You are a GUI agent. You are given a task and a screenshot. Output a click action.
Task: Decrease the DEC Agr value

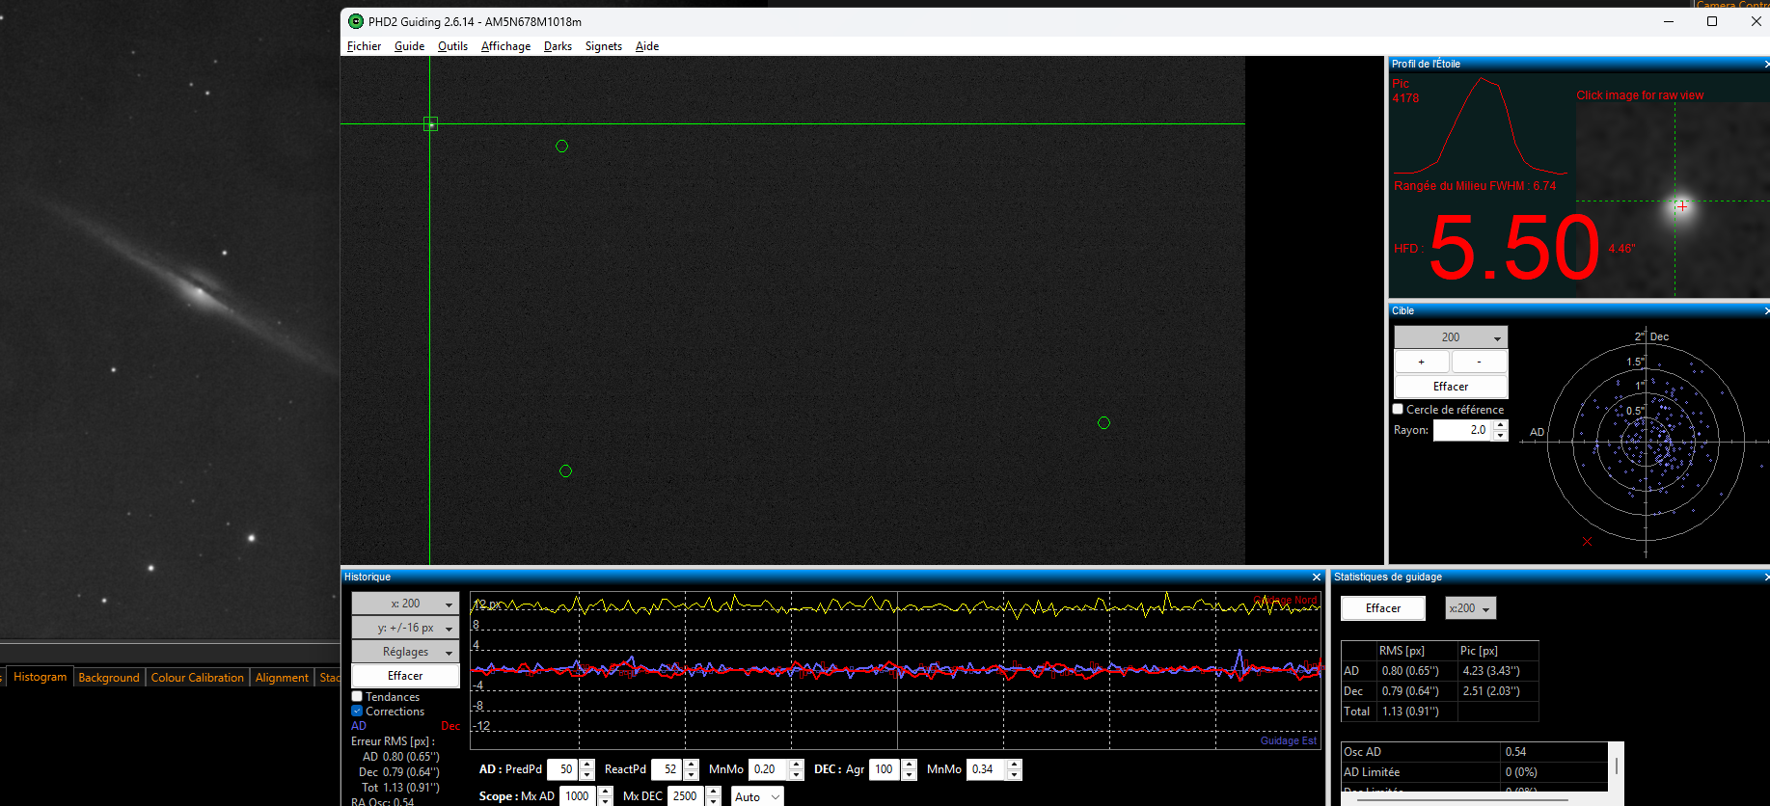tap(909, 774)
